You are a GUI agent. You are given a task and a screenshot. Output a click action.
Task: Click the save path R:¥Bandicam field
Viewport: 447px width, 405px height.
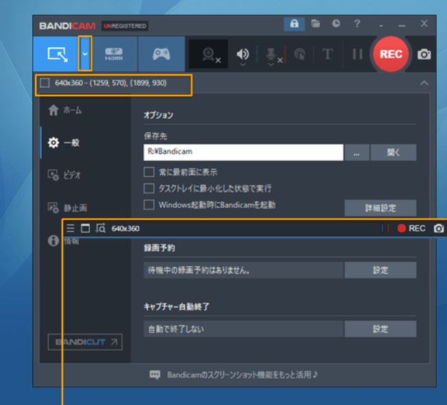pyautogui.click(x=243, y=152)
